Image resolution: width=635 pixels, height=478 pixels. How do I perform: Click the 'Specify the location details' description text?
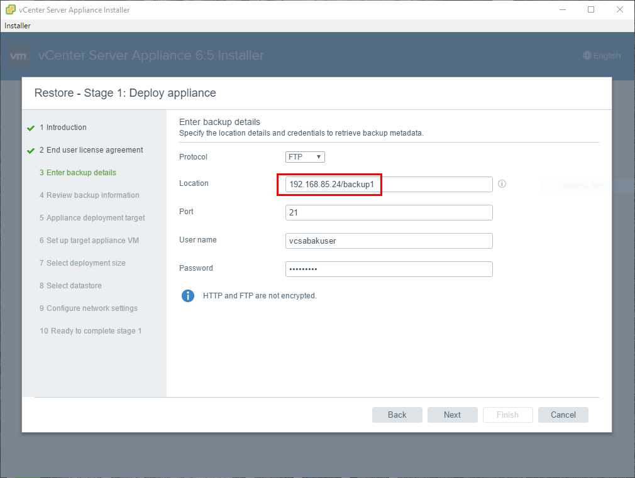(301, 133)
